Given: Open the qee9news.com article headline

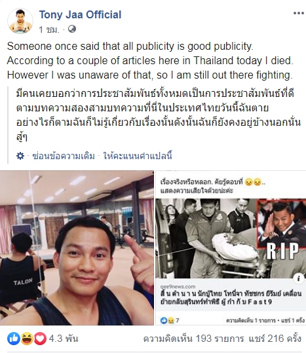Looking at the screenshot, I should point(231,297).
